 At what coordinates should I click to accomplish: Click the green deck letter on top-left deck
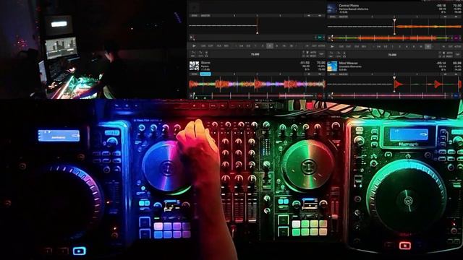(x=320, y=38)
